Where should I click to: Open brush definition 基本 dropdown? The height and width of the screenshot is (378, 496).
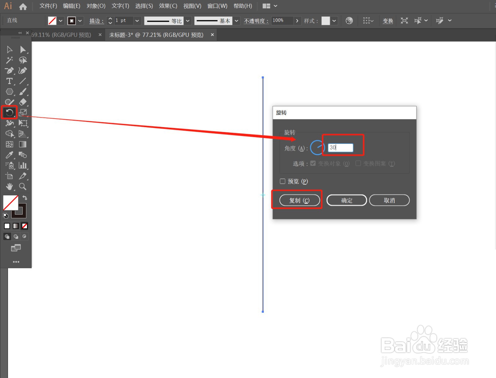coord(237,21)
